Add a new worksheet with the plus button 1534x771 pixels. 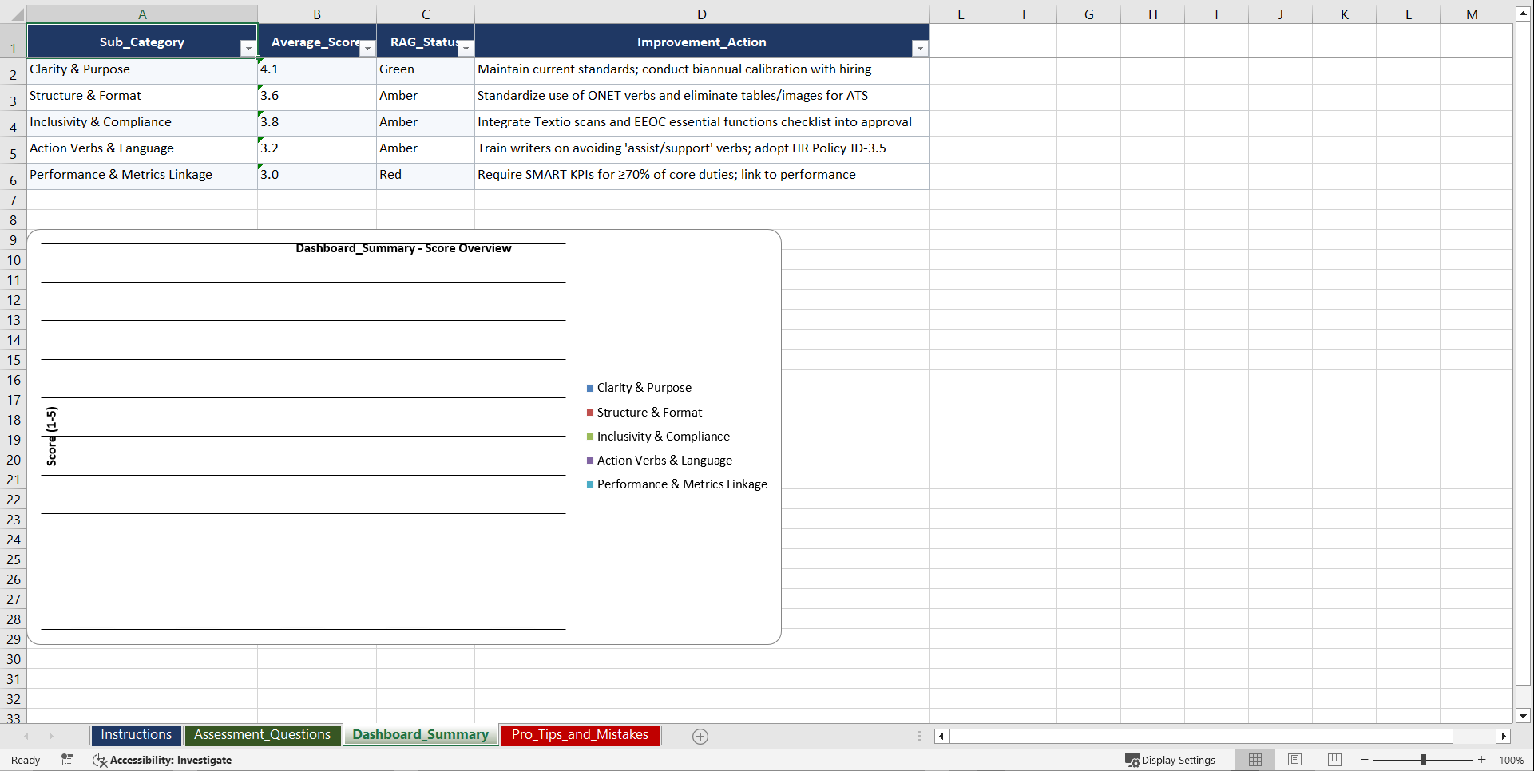tap(700, 737)
